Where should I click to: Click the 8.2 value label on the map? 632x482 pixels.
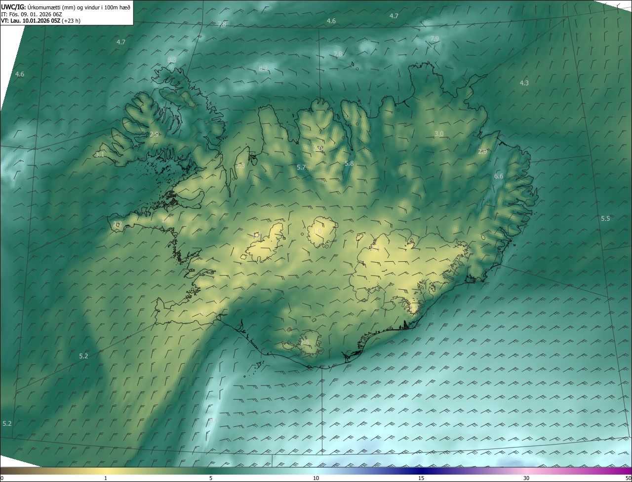click(263, 68)
